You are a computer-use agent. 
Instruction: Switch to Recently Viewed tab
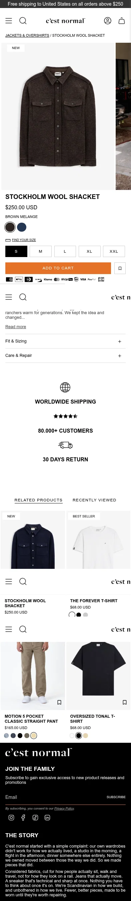point(94,500)
